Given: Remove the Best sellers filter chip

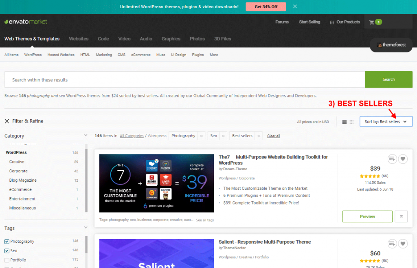Looking at the screenshot, I should point(259,136).
